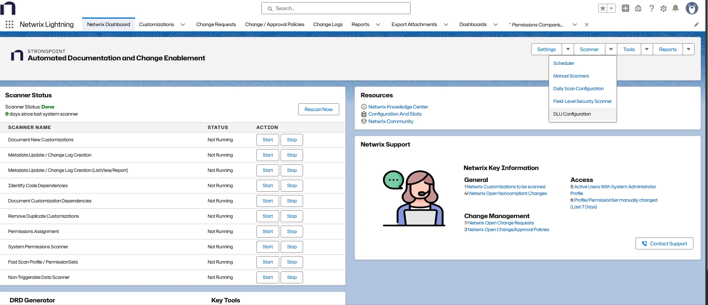Close the Permissions Comparison tab

pyautogui.click(x=587, y=25)
